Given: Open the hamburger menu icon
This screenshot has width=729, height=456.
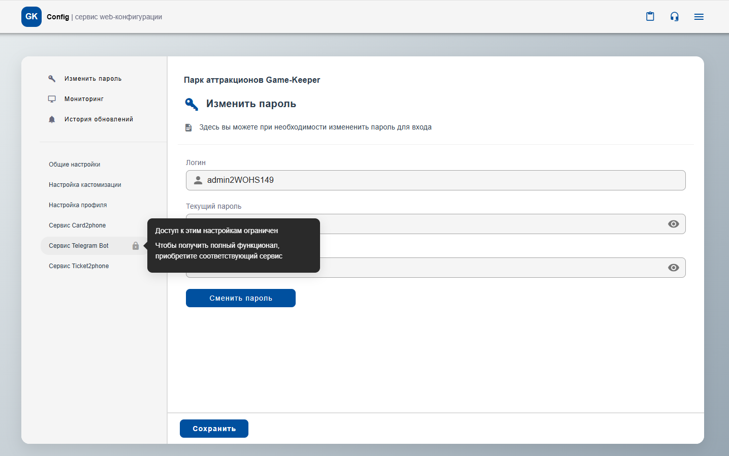Looking at the screenshot, I should [x=699, y=17].
